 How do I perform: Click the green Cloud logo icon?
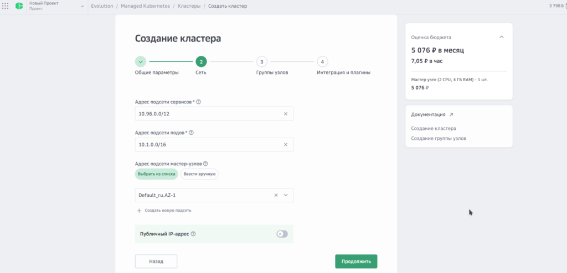[x=19, y=6]
